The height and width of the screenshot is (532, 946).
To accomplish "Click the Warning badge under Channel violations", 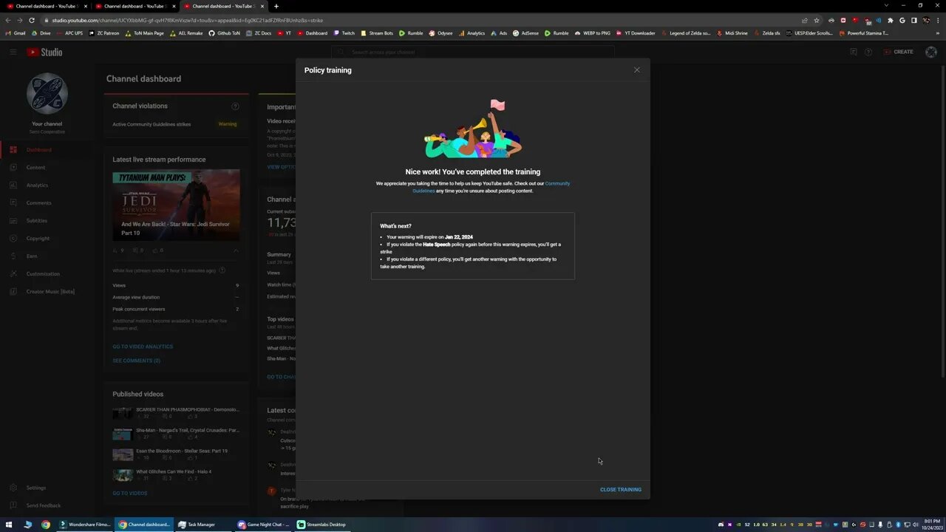I will point(228,124).
